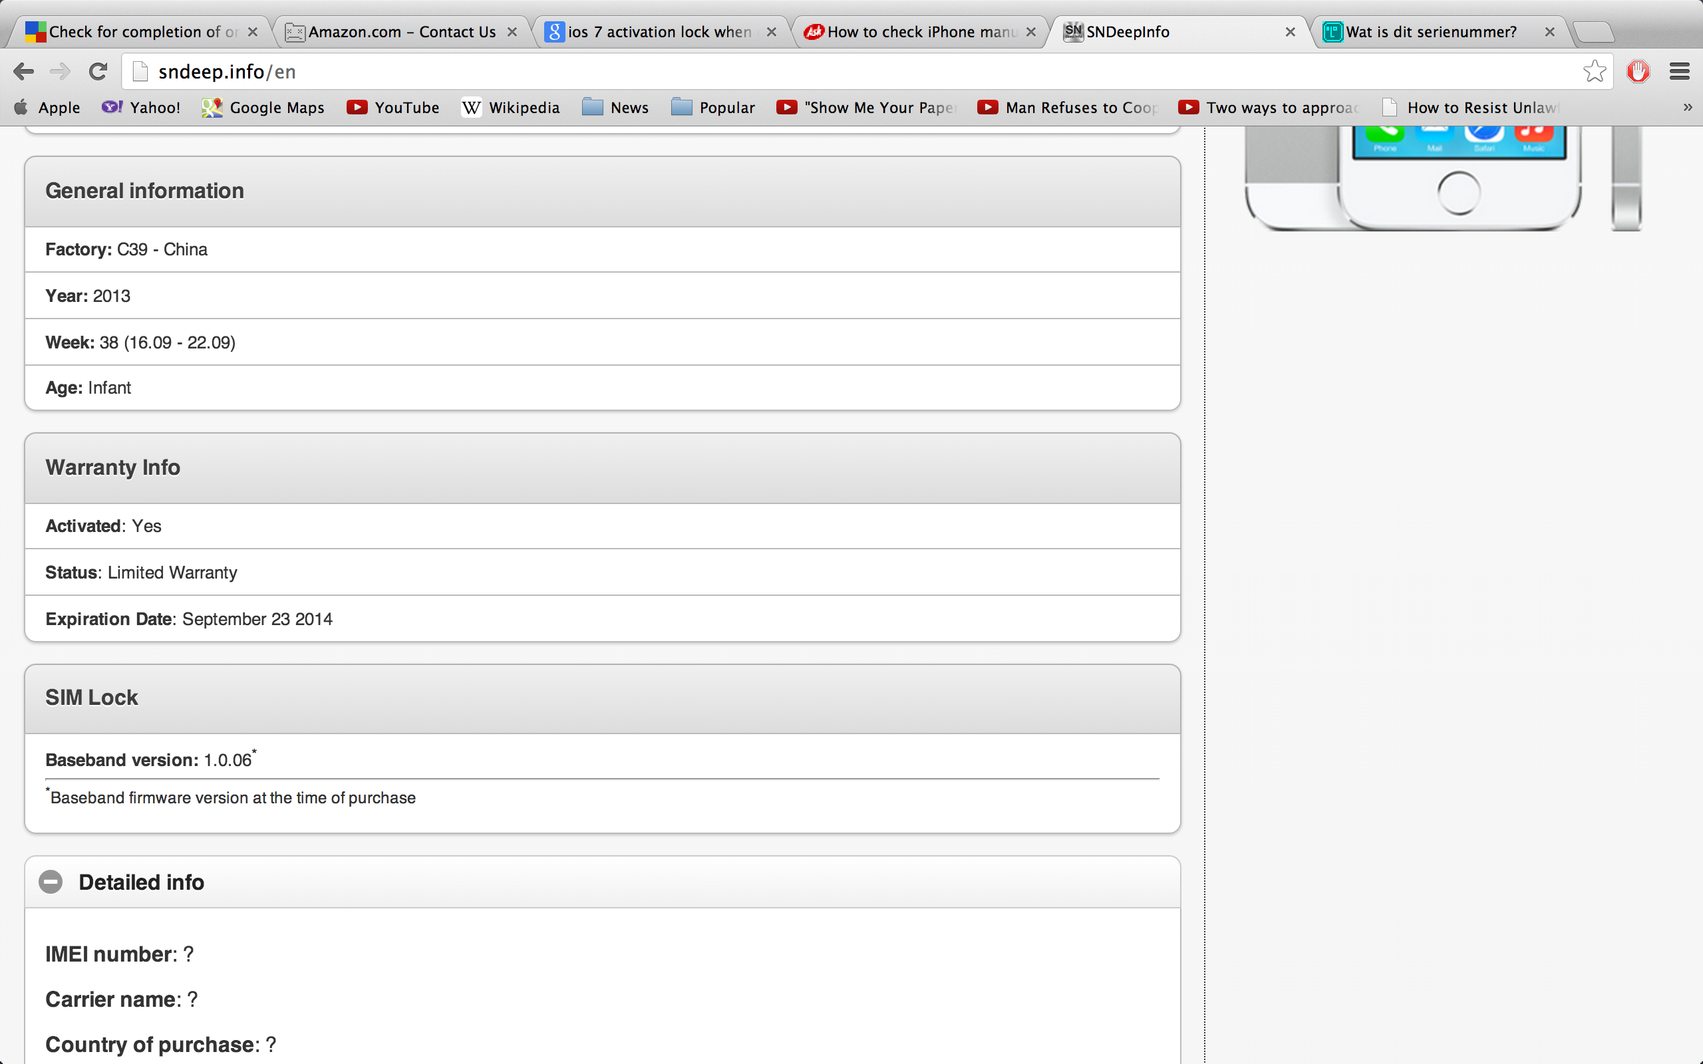Open the News bookmarks folder
Image resolution: width=1703 pixels, height=1064 pixels.
coord(616,108)
